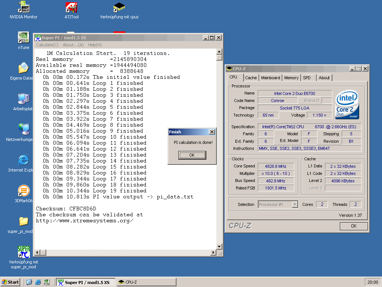Click the Super PI title bar icon

tap(38, 38)
